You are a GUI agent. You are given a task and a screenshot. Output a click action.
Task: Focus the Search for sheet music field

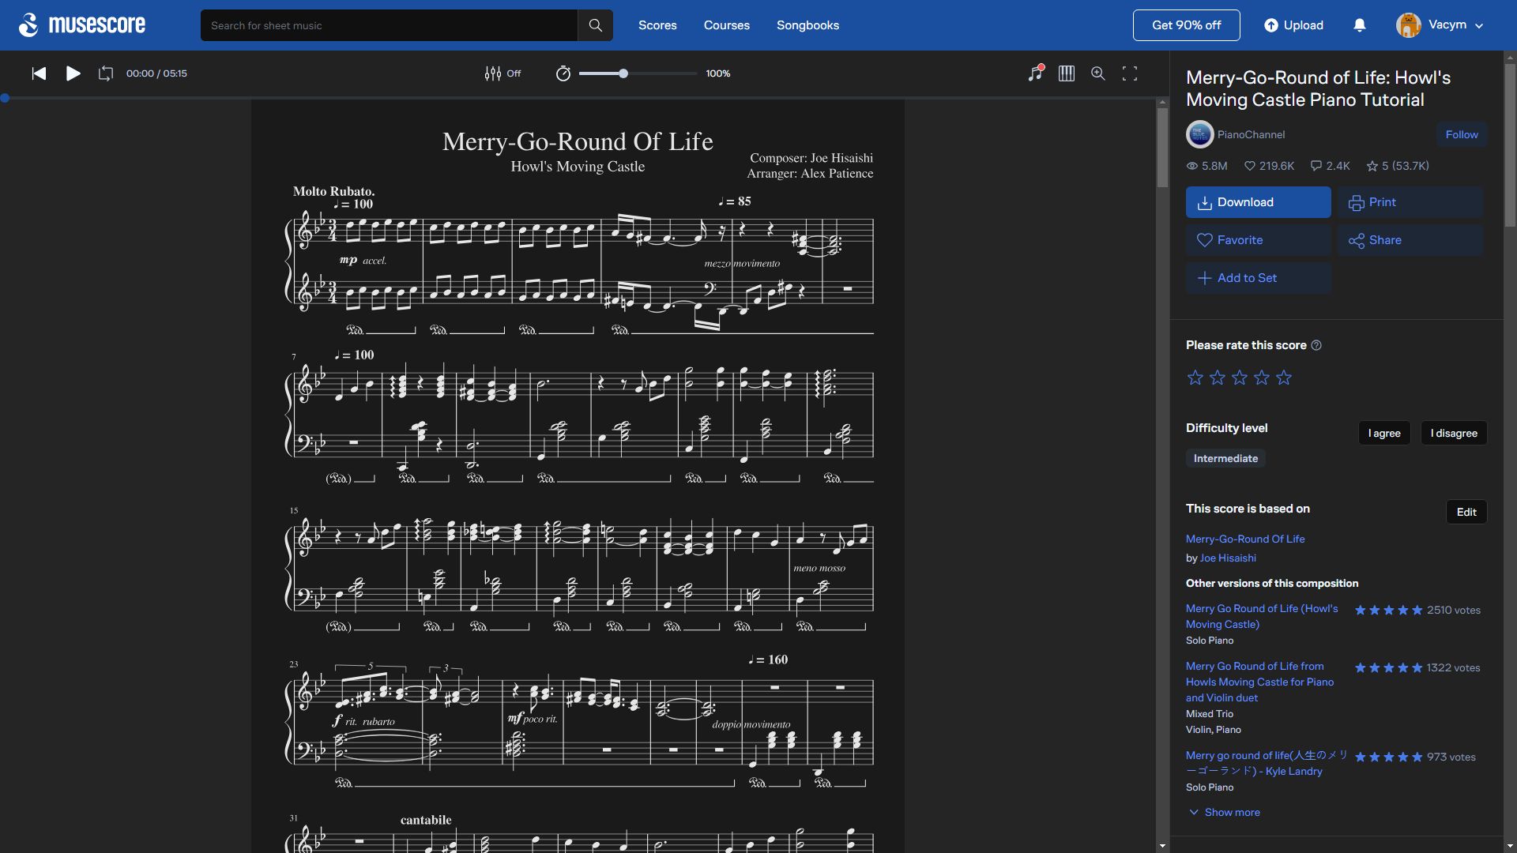click(389, 25)
